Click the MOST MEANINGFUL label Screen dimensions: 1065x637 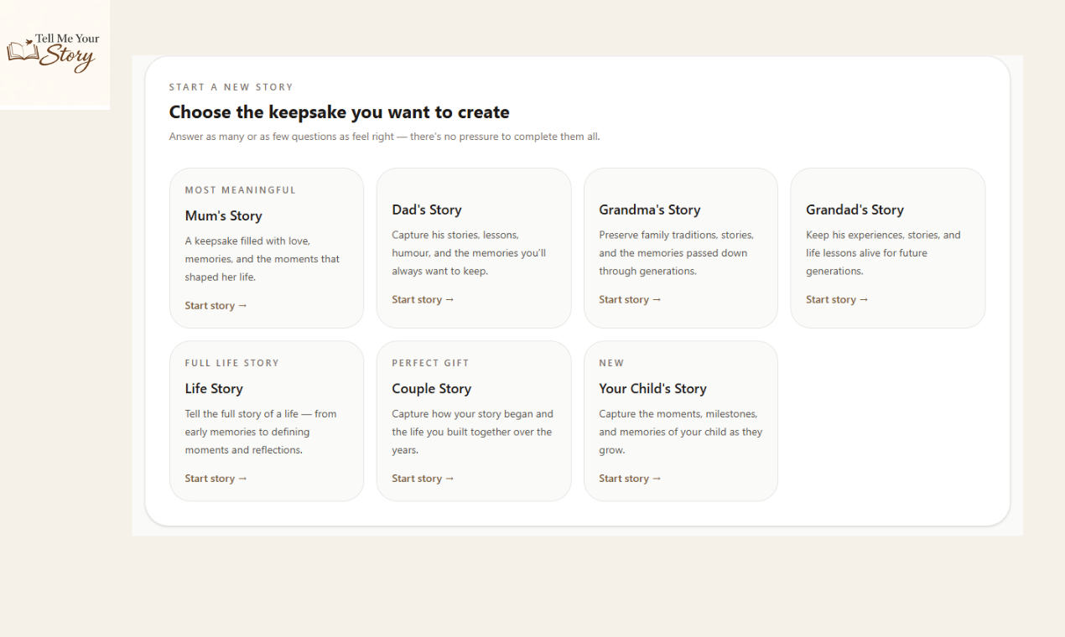tap(241, 190)
